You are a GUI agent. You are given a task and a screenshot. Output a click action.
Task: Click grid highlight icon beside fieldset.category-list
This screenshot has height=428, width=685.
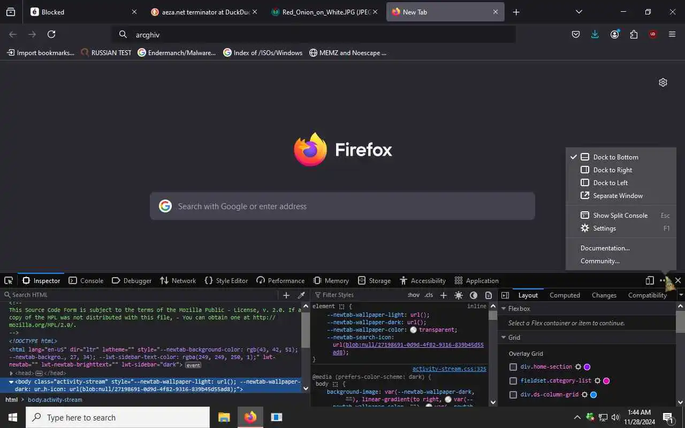597,381
